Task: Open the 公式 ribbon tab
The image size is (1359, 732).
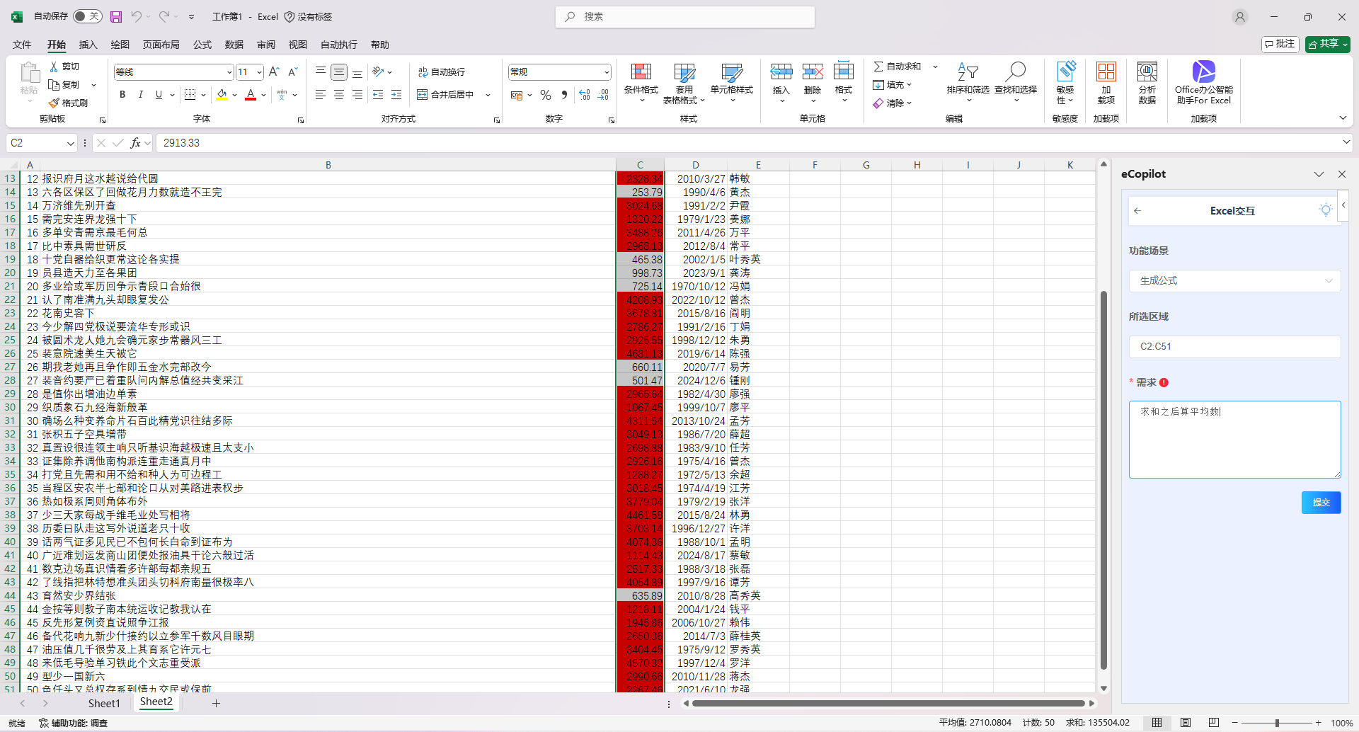Action: (202, 45)
